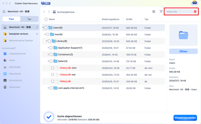Go back with the left arrow
Viewport: 201px width, 124px height.
44,12
